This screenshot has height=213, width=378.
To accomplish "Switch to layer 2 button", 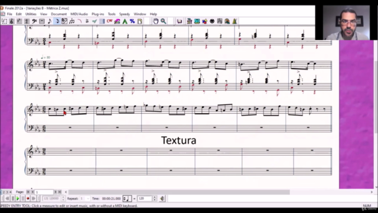I will pos(4,192).
